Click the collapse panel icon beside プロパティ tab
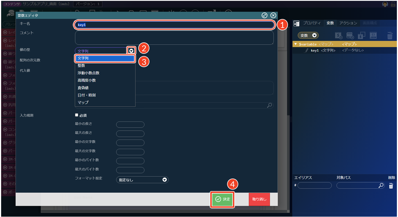 [296, 23]
